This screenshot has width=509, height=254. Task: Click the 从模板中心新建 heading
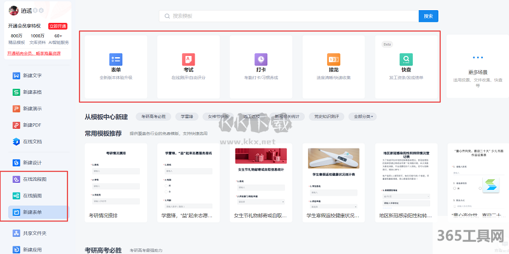pos(106,117)
